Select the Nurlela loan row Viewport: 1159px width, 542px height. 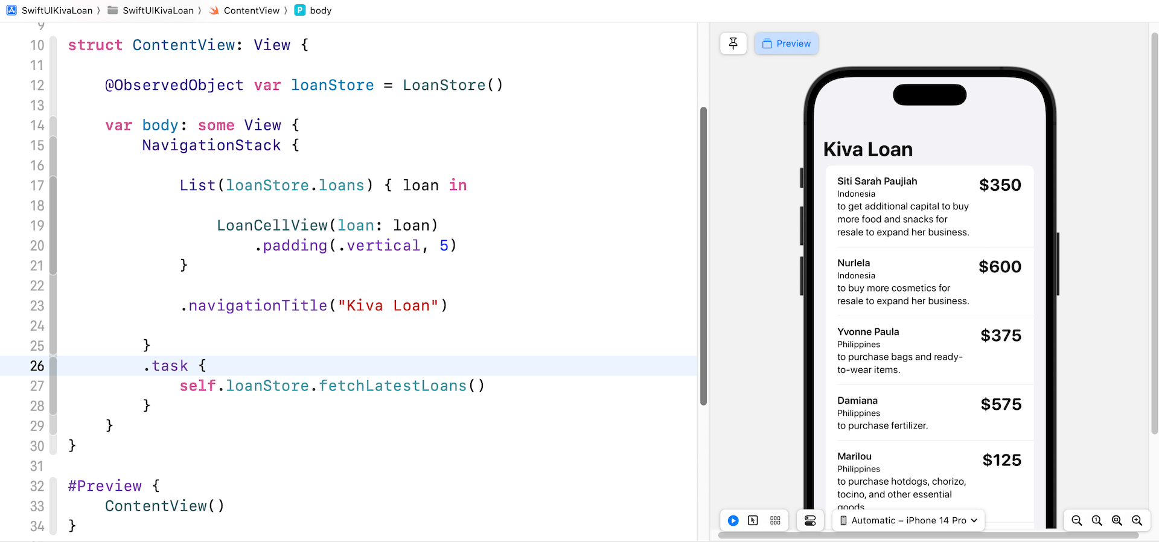click(x=930, y=282)
